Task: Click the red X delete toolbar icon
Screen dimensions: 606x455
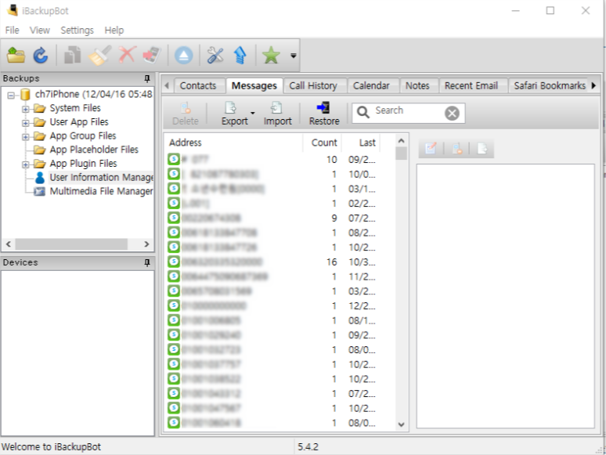Action: (127, 55)
